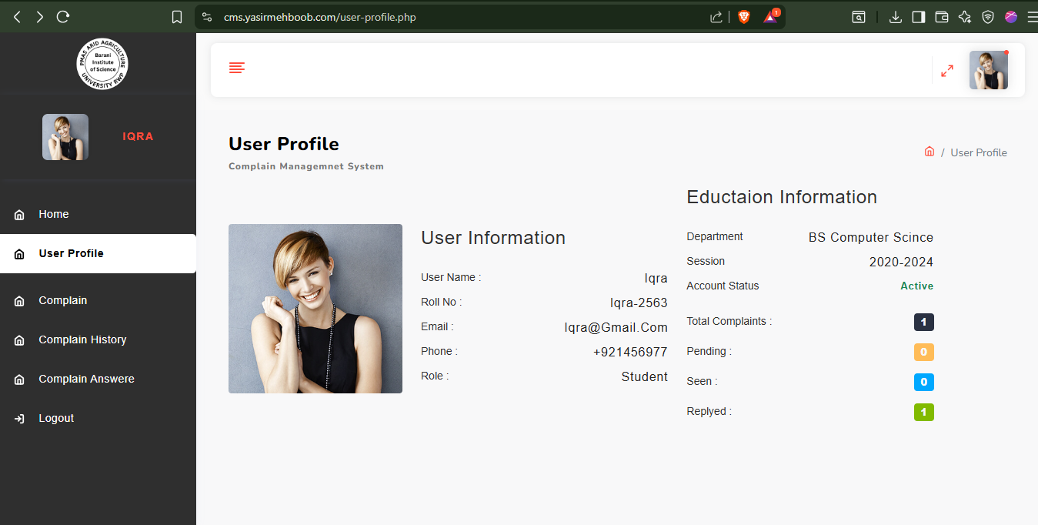Select Complain in the sidebar
This screenshot has height=525, width=1038.
click(x=62, y=300)
